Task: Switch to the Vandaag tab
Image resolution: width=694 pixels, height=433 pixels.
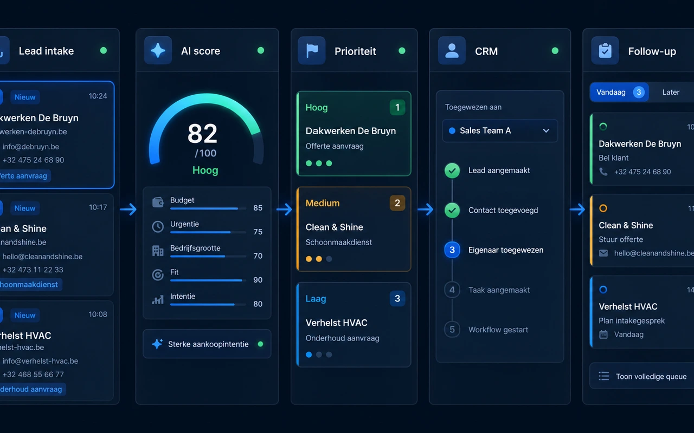Action: click(x=619, y=92)
